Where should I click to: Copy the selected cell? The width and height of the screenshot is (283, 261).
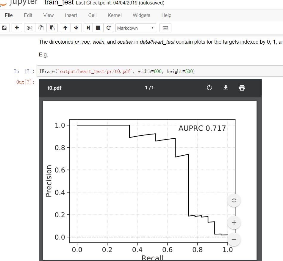40,28
